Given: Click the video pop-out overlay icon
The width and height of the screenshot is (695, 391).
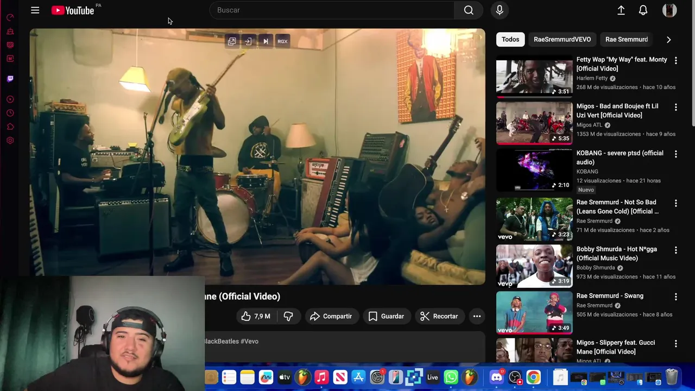Looking at the screenshot, I should tap(232, 41).
